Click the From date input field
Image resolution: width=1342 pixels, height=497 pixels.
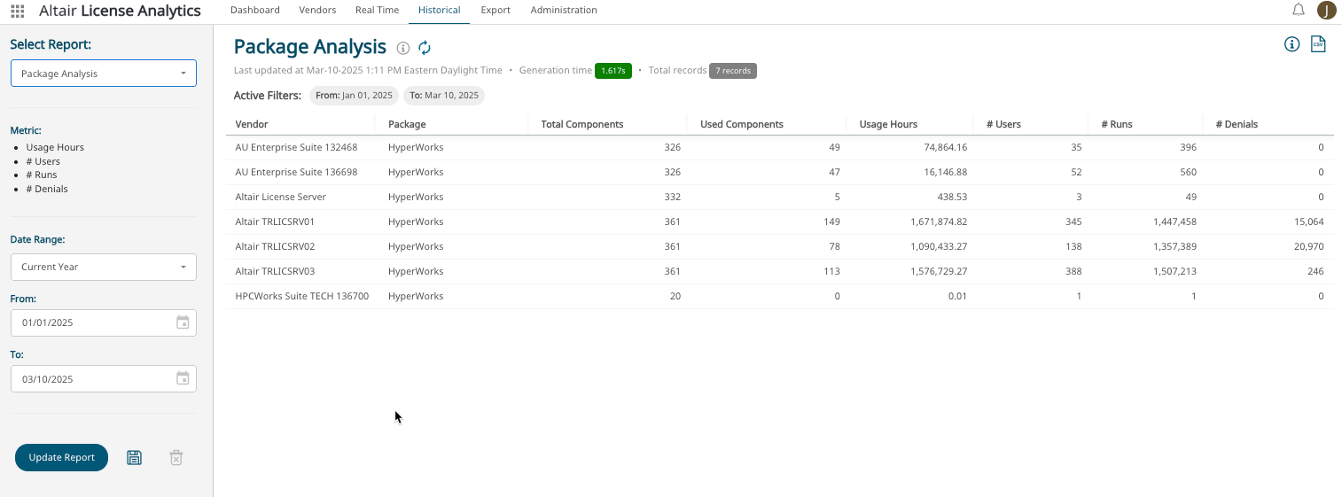[89, 322]
